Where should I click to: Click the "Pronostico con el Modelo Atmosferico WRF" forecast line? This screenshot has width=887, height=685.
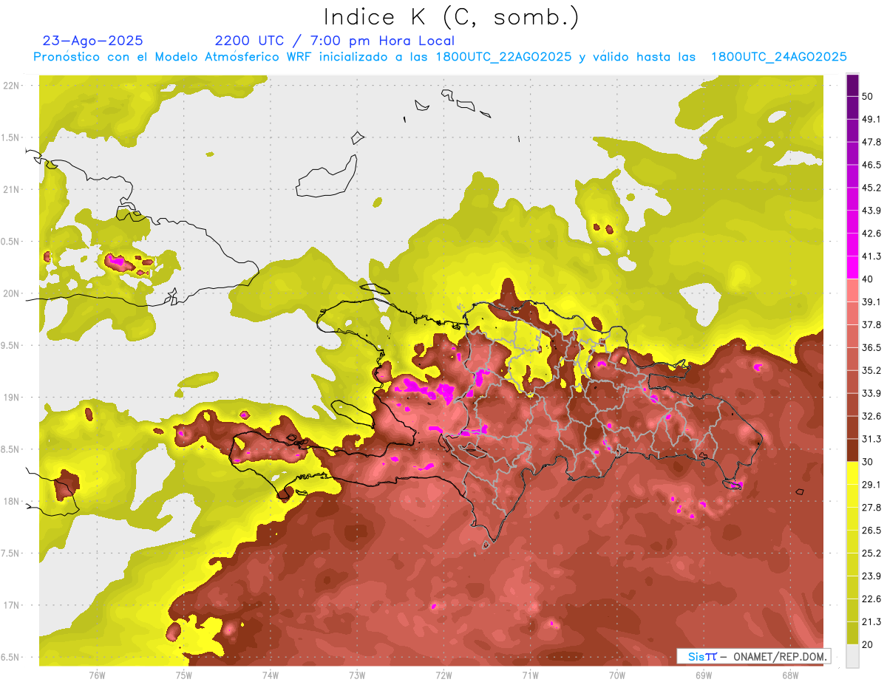click(x=440, y=57)
